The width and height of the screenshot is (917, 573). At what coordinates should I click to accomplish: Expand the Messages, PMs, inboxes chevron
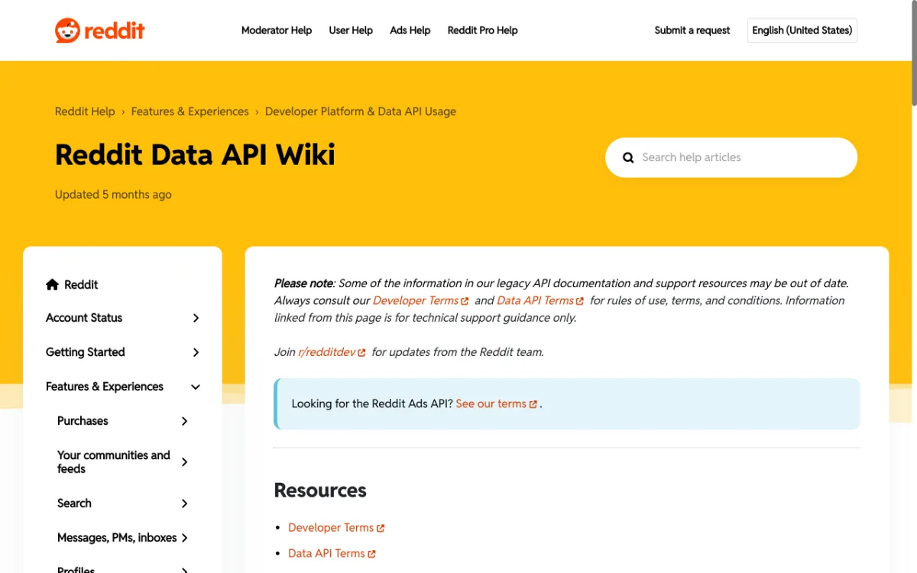click(184, 538)
